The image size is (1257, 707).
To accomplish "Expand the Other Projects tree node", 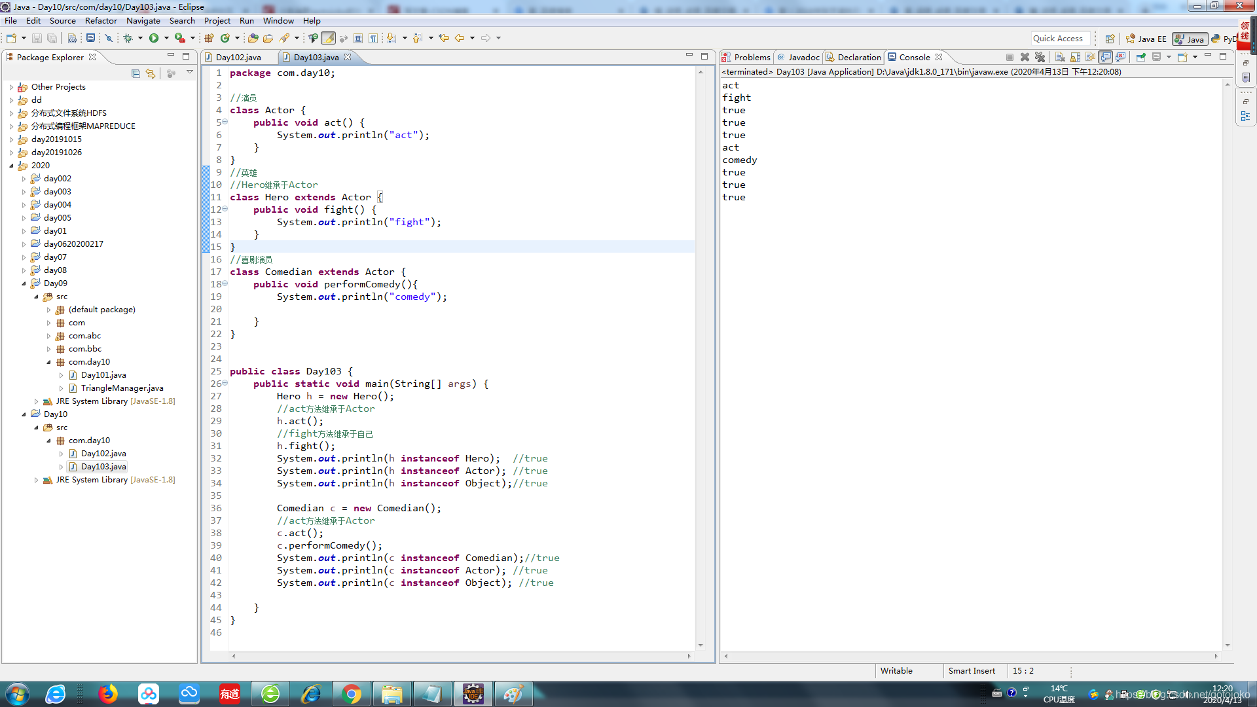I will [x=11, y=87].
